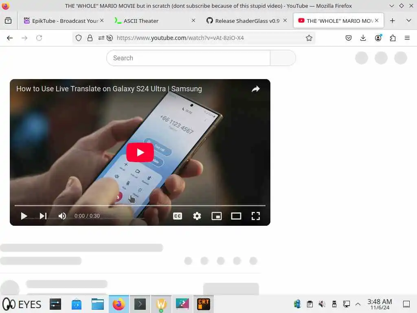
Task: Open a new tab with plus button
Action: 392,20
